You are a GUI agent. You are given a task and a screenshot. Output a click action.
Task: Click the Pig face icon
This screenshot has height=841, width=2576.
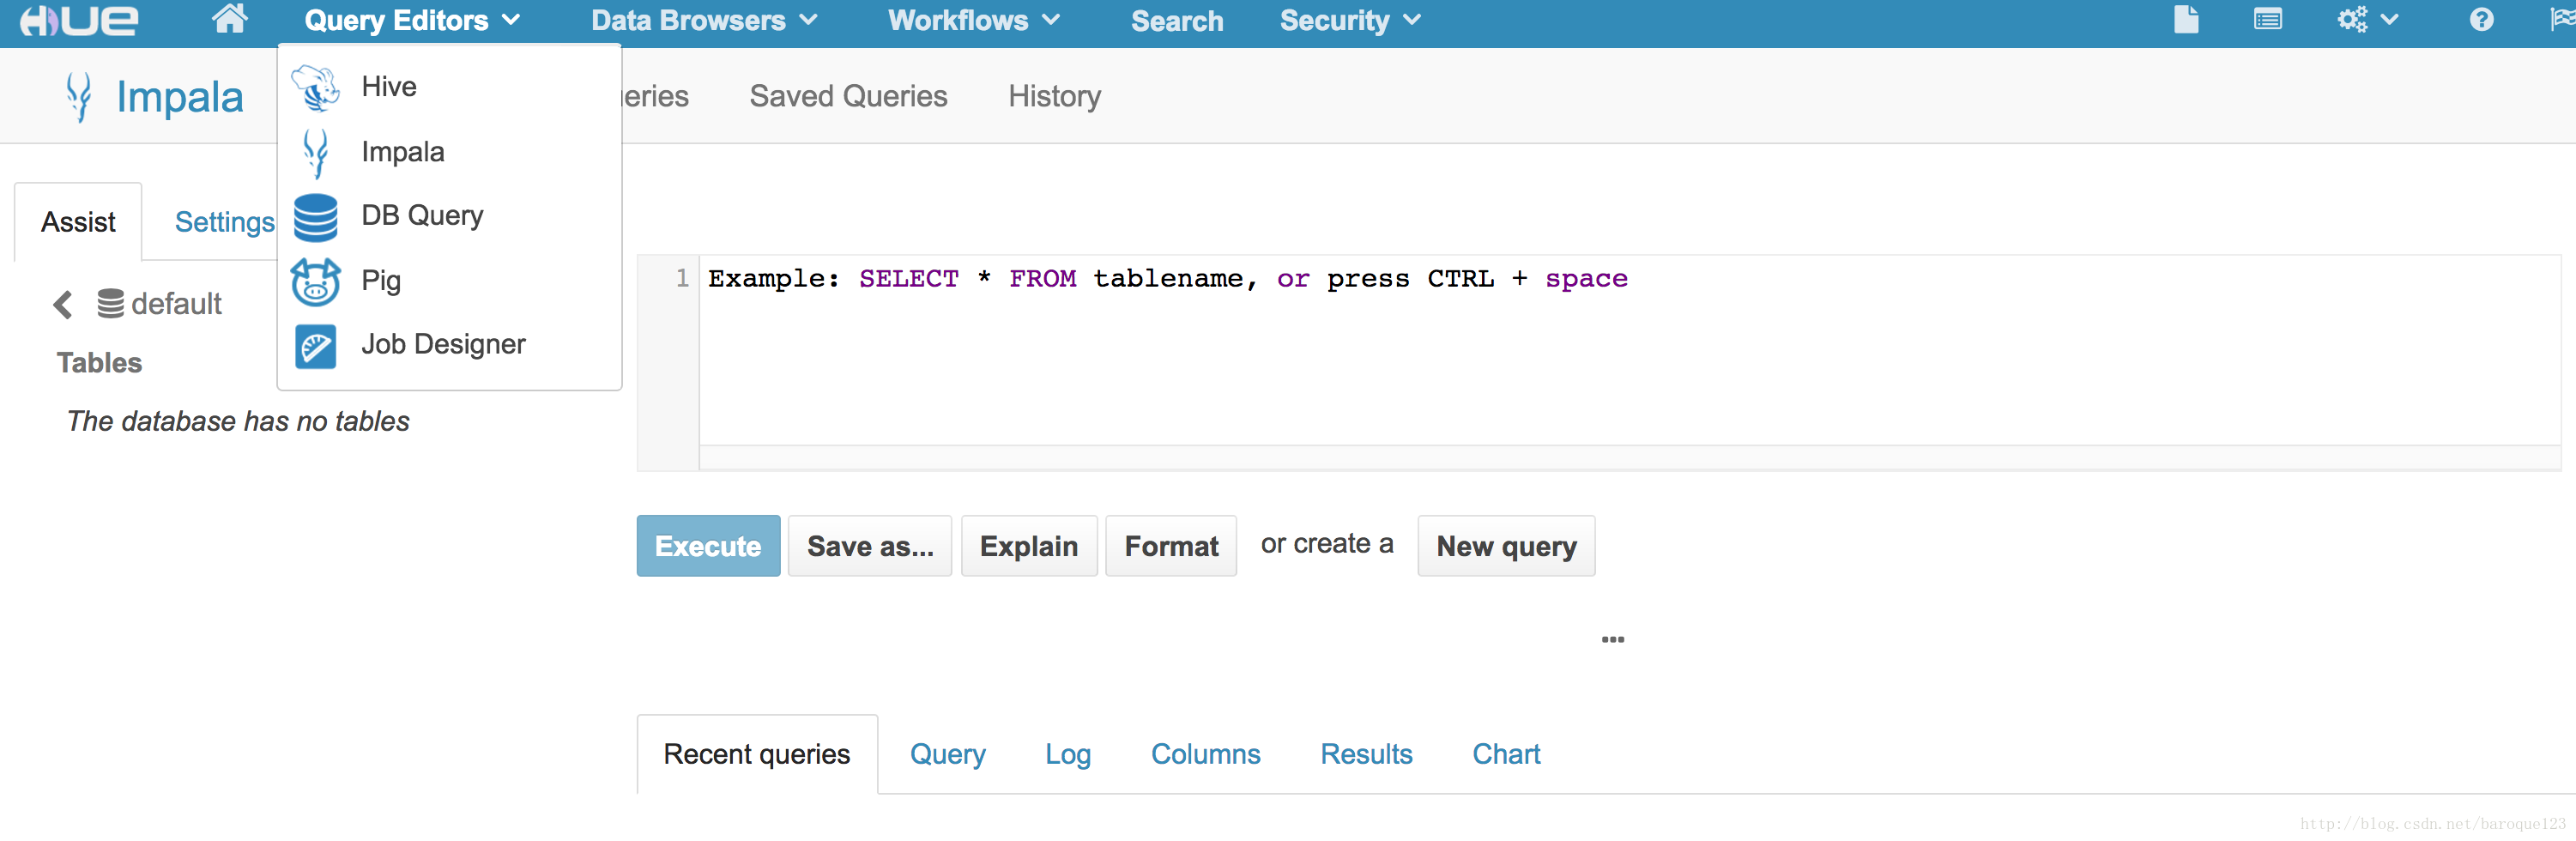coord(316,282)
